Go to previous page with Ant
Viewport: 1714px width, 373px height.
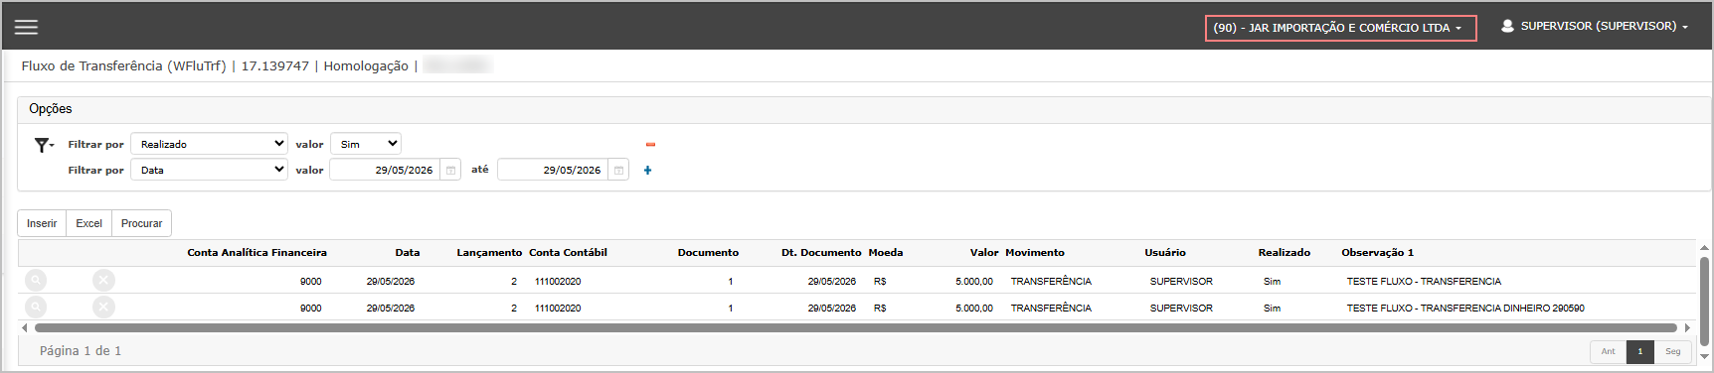pos(1608,351)
